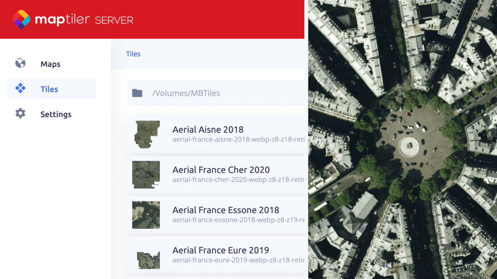The width and height of the screenshot is (497, 279).
Task: Switch to the Settings sidebar entry
Action: (x=56, y=114)
